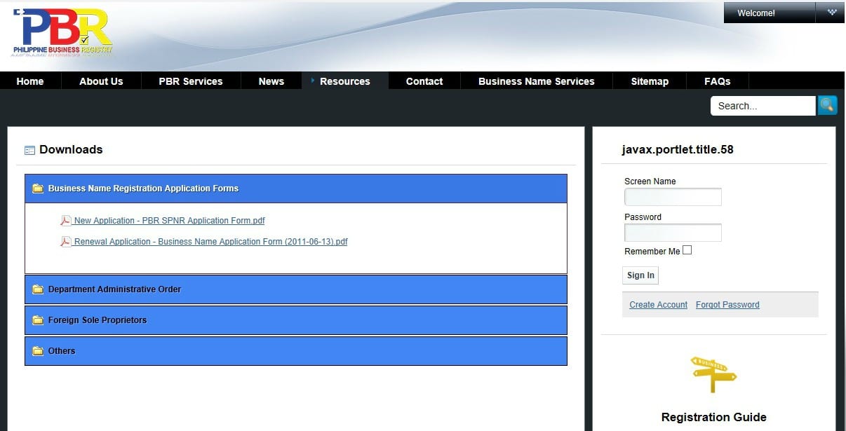The height and width of the screenshot is (431, 846).
Task: Download Renewal Application Business Name Application Form pdf
Action: 211,242
